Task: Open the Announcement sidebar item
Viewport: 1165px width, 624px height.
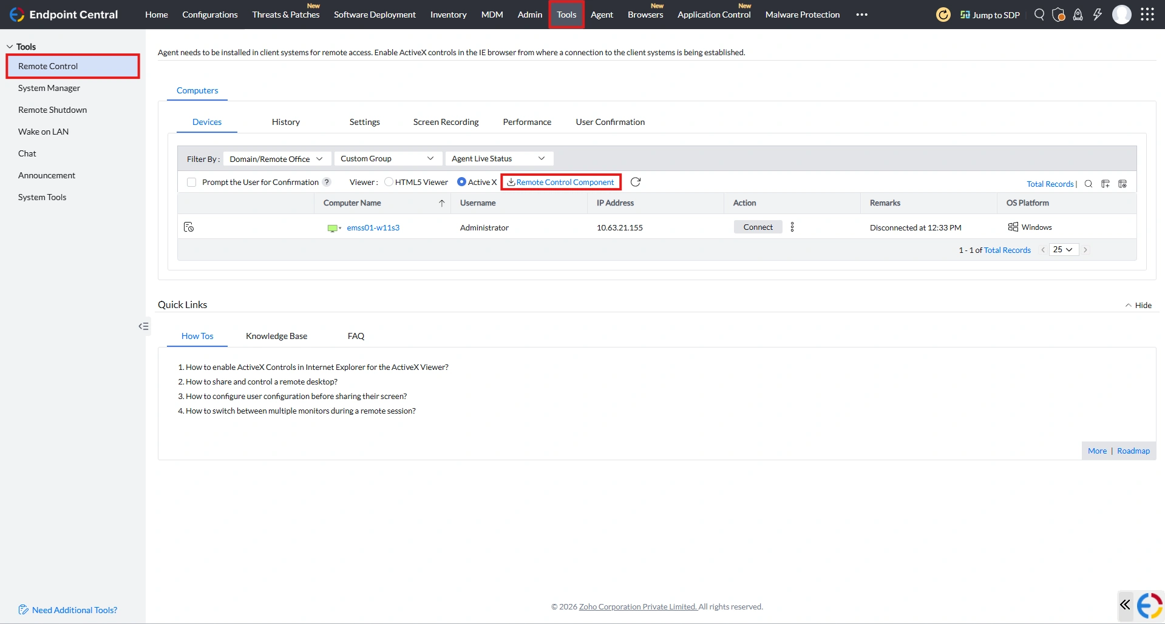Action: tap(47, 175)
